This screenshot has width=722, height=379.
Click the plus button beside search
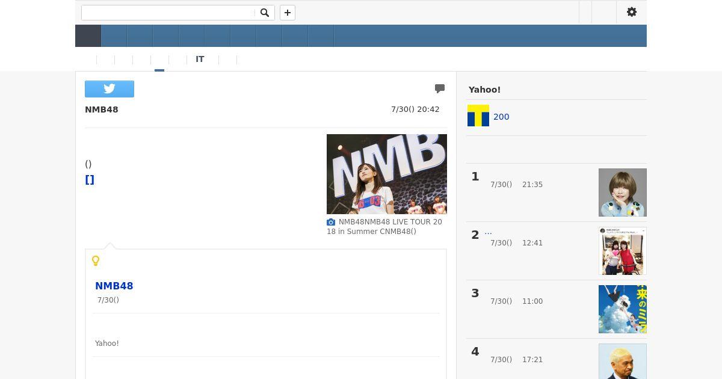click(288, 13)
